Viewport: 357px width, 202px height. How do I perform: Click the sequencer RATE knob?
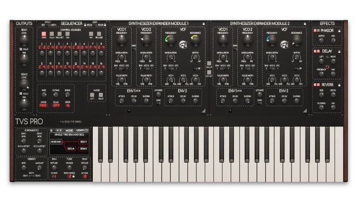[44, 95]
